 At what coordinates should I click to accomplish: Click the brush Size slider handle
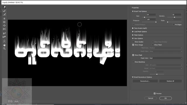pyautogui.click(x=144, y=17)
